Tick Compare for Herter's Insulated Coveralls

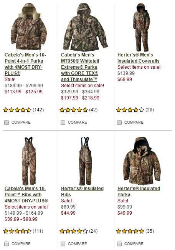(x=119, y=123)
